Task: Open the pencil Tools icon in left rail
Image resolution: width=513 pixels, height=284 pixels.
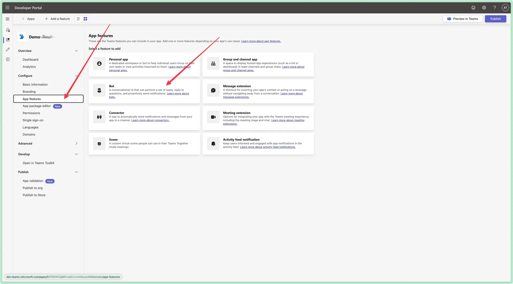Action: point(8,49)
